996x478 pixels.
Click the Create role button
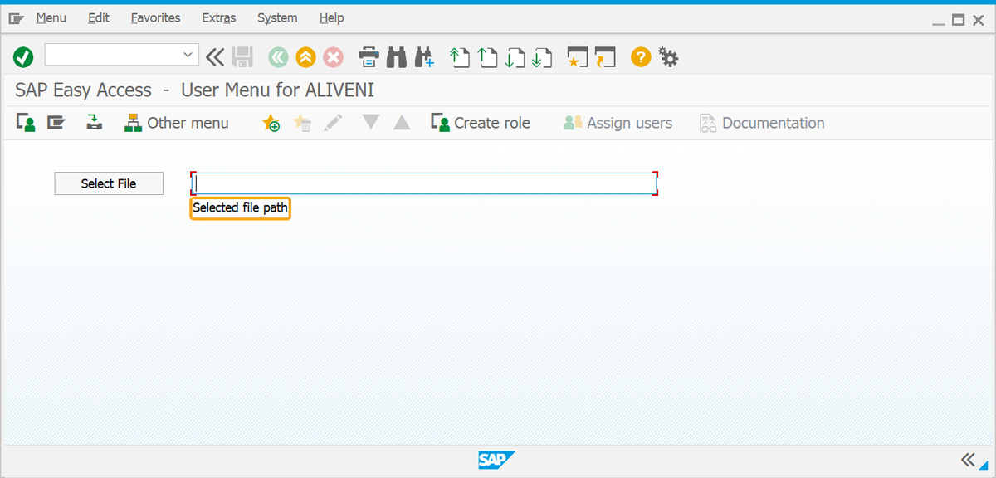(x=481, y=123)
